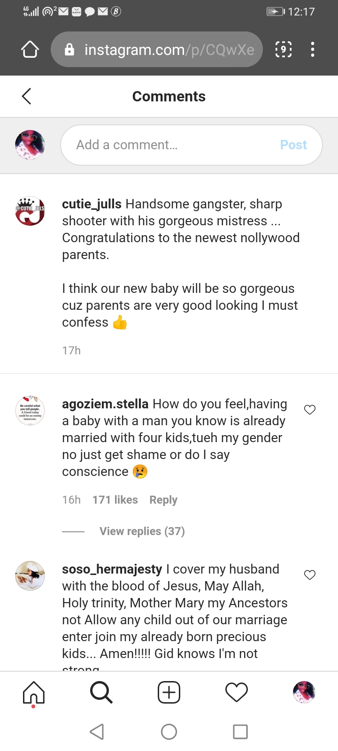Open the cutie_julls username link
The width and height of the screenshot is (338, 751).
[x=92, y=204]
